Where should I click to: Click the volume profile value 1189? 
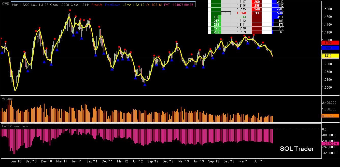click(x=280, y=21)
